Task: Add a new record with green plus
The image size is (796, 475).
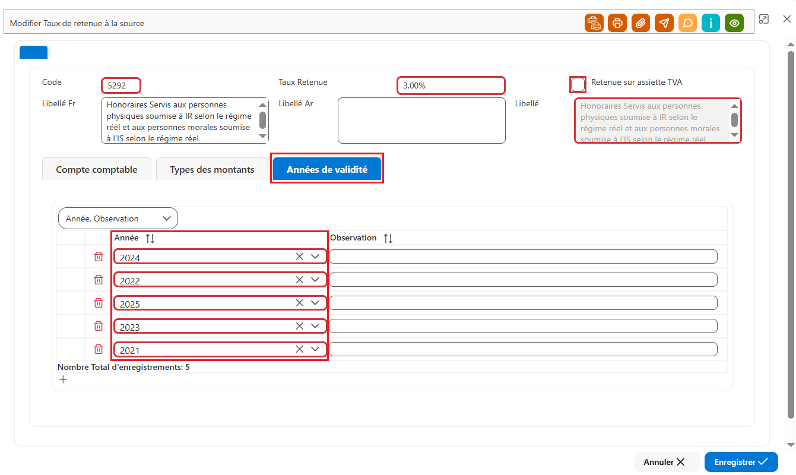Action: coord(63,379)
